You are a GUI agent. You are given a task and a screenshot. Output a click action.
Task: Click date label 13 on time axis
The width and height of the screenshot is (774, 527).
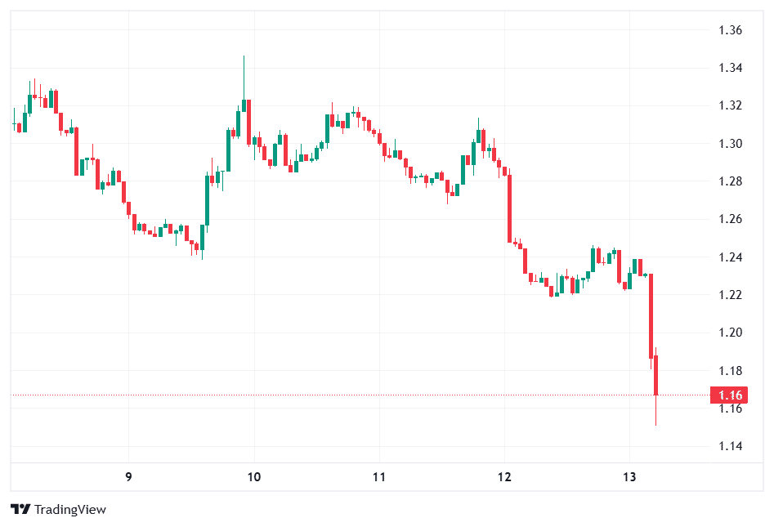pyautogui.click(x=629, y=476)
